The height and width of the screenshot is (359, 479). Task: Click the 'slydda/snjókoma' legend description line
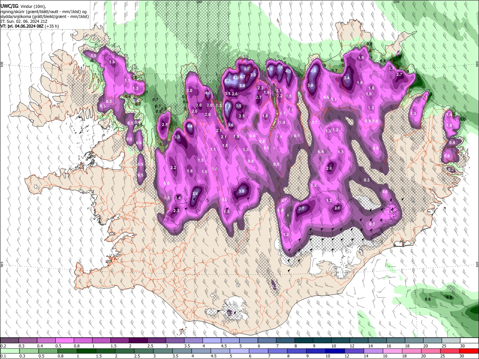(x=45, y=16)
